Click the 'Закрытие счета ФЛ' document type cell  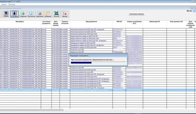pyautogui.click(x=91, y=52)
